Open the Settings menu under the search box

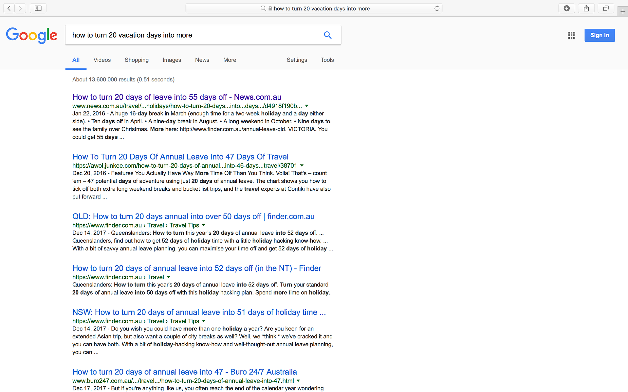tap(297, 60)
